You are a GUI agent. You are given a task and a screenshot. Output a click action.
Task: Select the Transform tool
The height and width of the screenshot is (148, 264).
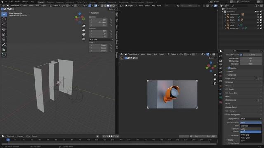tap(4, 39)
